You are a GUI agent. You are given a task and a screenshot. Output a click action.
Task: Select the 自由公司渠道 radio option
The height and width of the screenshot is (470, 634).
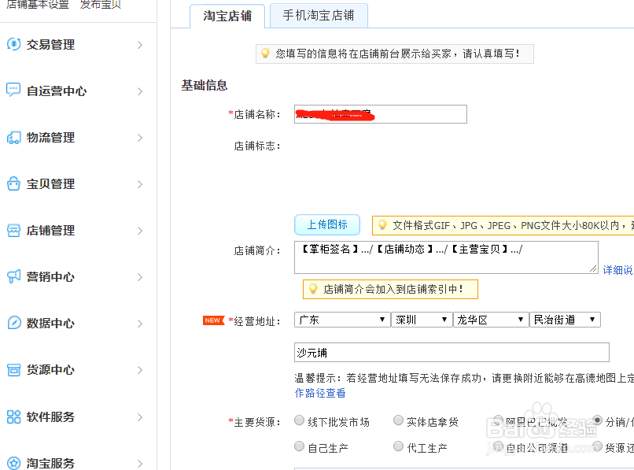coord(498,446)
